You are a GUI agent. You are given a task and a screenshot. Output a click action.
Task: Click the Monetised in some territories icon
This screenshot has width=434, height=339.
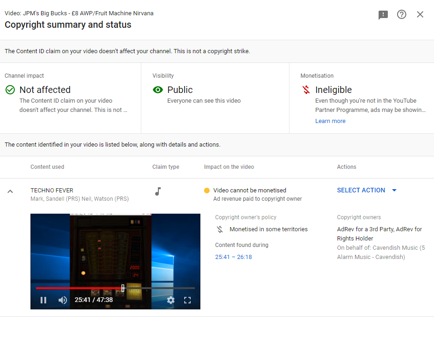point(220,229)
